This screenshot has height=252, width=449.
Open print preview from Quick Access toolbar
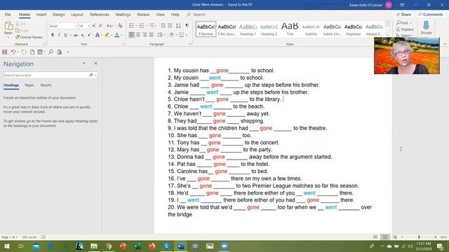(x=60, y=52)
